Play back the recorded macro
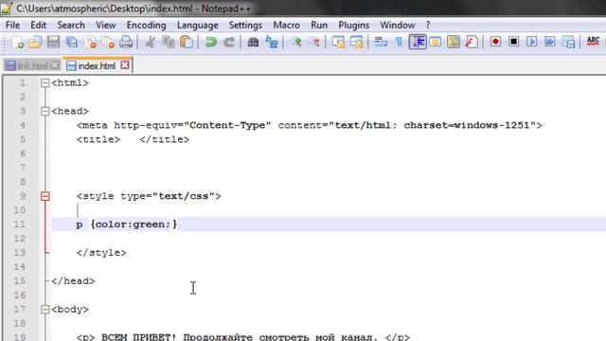 click(532, 42)
